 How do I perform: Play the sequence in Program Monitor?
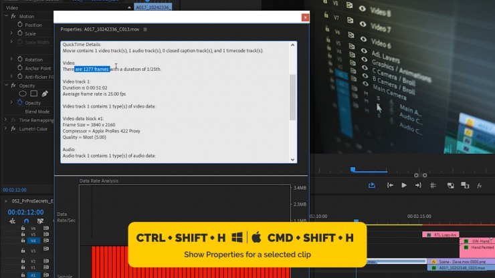tap(404, 185)
